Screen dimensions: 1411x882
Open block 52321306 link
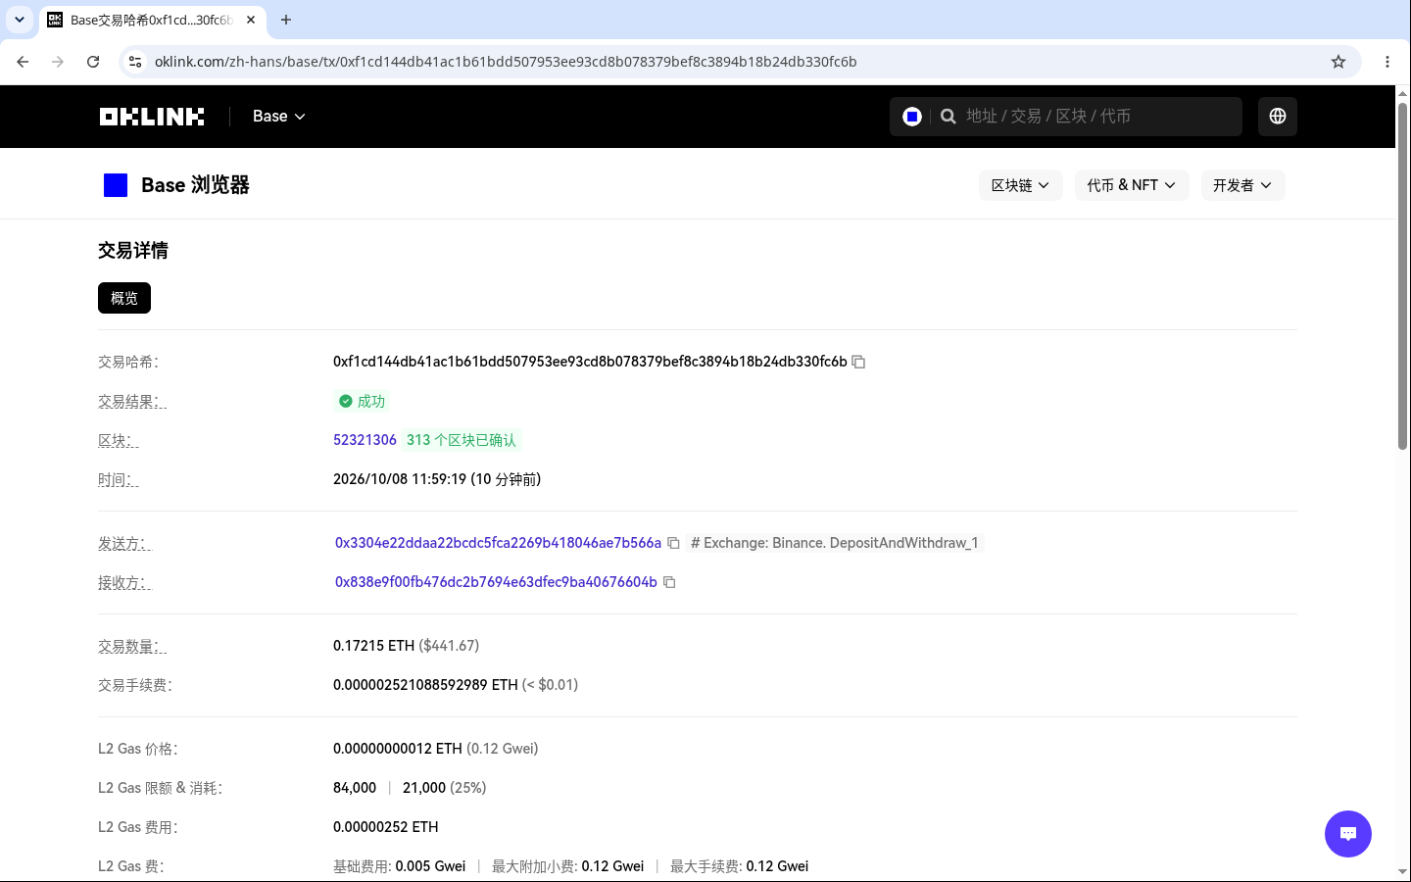pyautogui.click(x=365, y=440)
